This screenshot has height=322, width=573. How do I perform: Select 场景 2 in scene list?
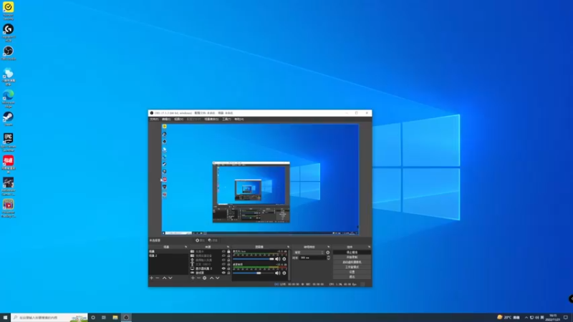(169, 255)
